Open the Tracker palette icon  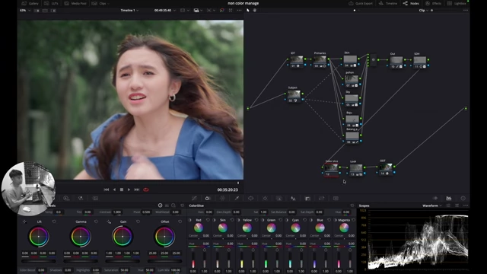(x=265, y=198)
